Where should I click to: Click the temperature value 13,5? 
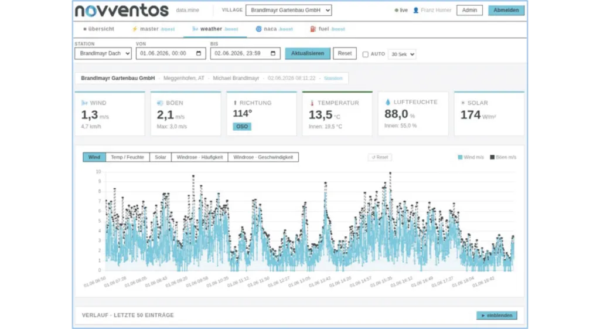321,114
